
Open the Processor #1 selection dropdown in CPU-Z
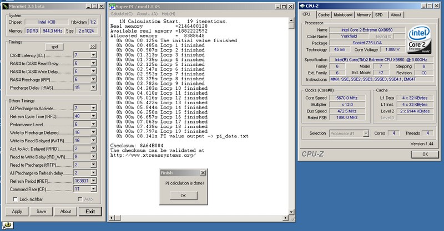tap(366, 134)
